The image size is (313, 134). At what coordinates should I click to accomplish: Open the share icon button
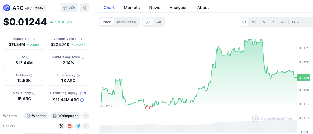85,8
